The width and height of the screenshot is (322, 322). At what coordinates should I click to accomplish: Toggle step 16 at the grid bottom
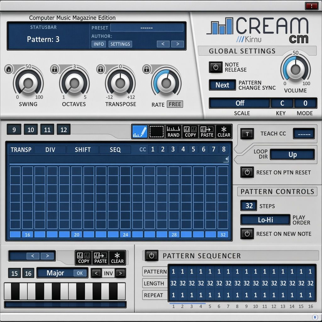[28, 235]
